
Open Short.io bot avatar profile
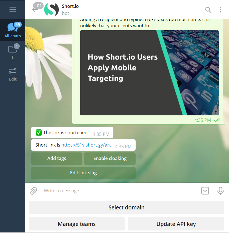[x=51, y=10]
